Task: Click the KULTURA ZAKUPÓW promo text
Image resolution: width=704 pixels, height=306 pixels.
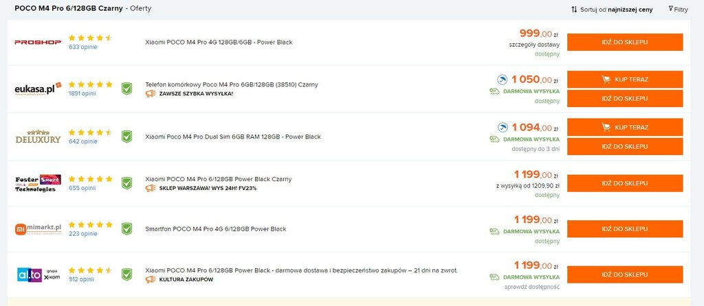Action: 186,279
